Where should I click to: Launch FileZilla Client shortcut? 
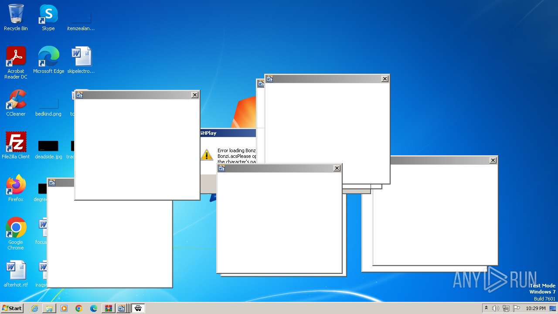[x=16, y=146]
